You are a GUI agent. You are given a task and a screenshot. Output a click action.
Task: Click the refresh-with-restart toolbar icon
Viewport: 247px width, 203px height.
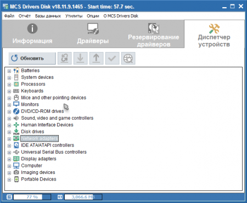(65, 59)
